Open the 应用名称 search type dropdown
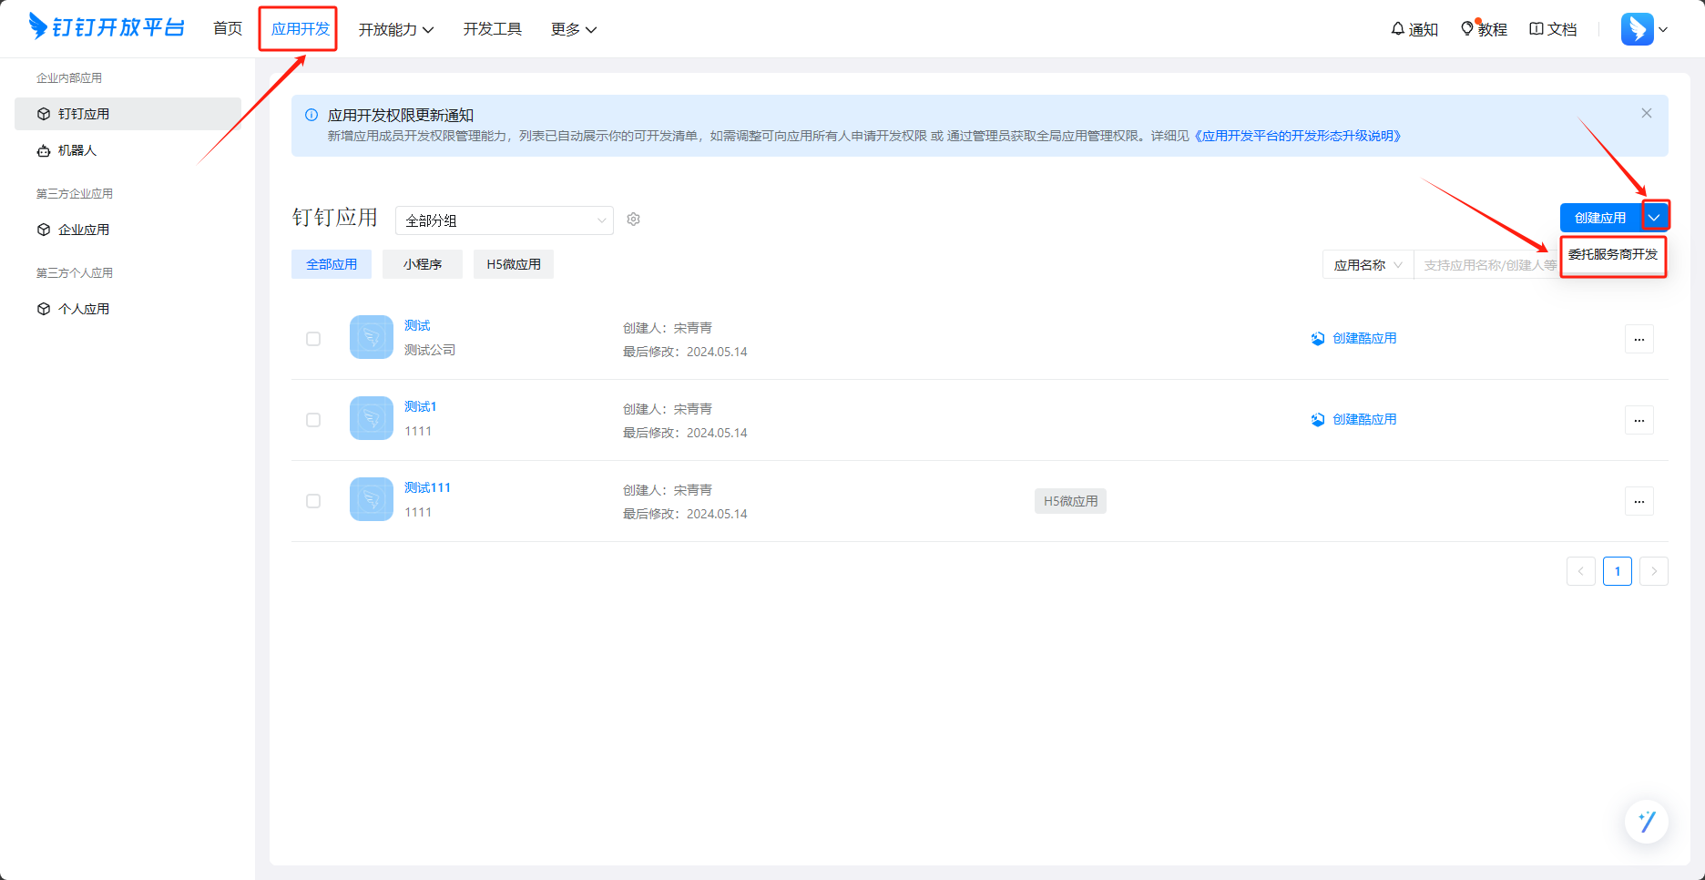Screen dimensions: 1705x880 tap(1368, 265)
